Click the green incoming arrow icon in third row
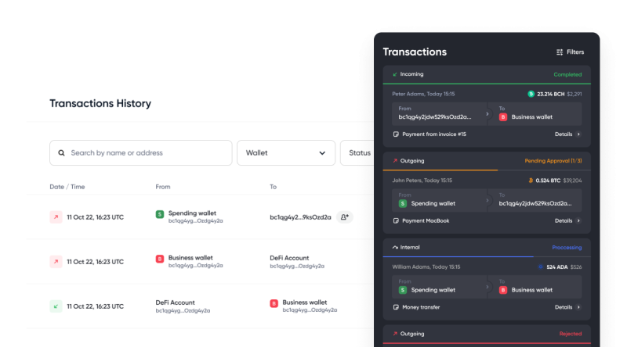 [x=56, y=306]
